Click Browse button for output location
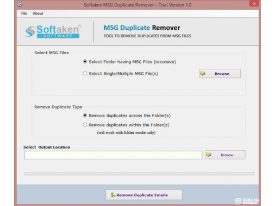 click(225, 155)
